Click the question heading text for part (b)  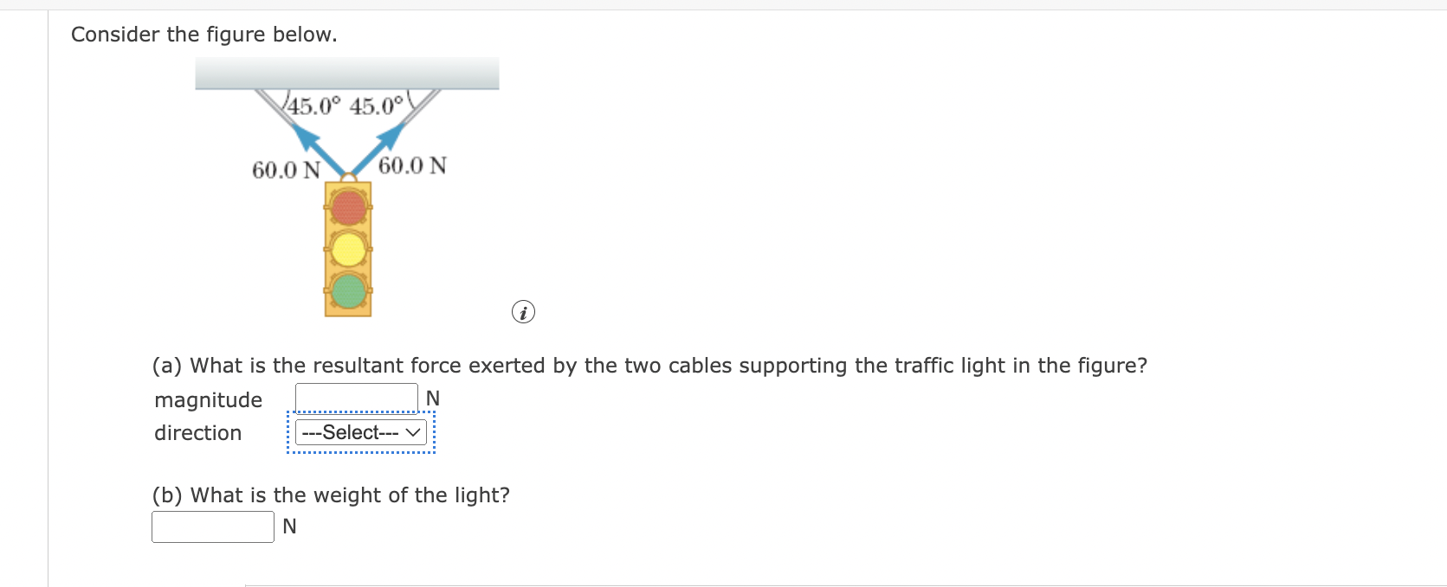tap(330, 495)
